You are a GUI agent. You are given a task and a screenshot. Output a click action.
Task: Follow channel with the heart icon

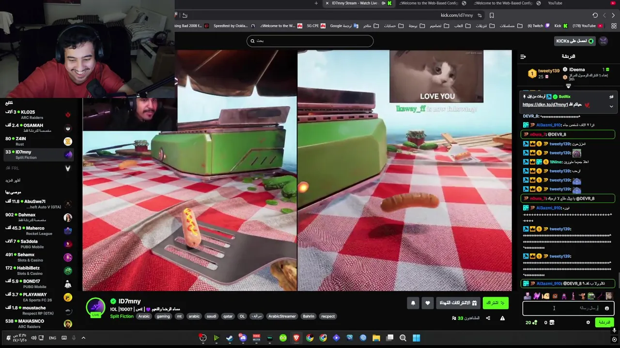point(427,303)
